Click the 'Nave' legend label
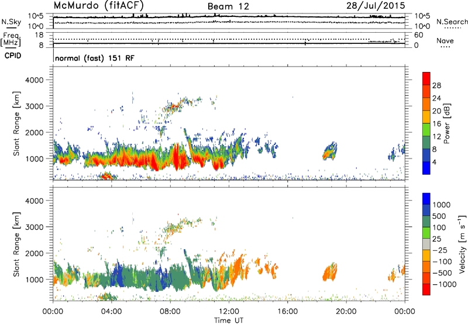 pyautogui.click(x=445, y=40)
